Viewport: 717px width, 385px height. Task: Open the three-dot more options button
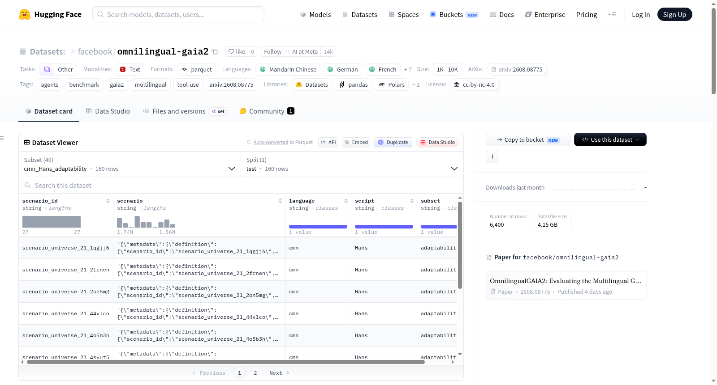point(492,157)
